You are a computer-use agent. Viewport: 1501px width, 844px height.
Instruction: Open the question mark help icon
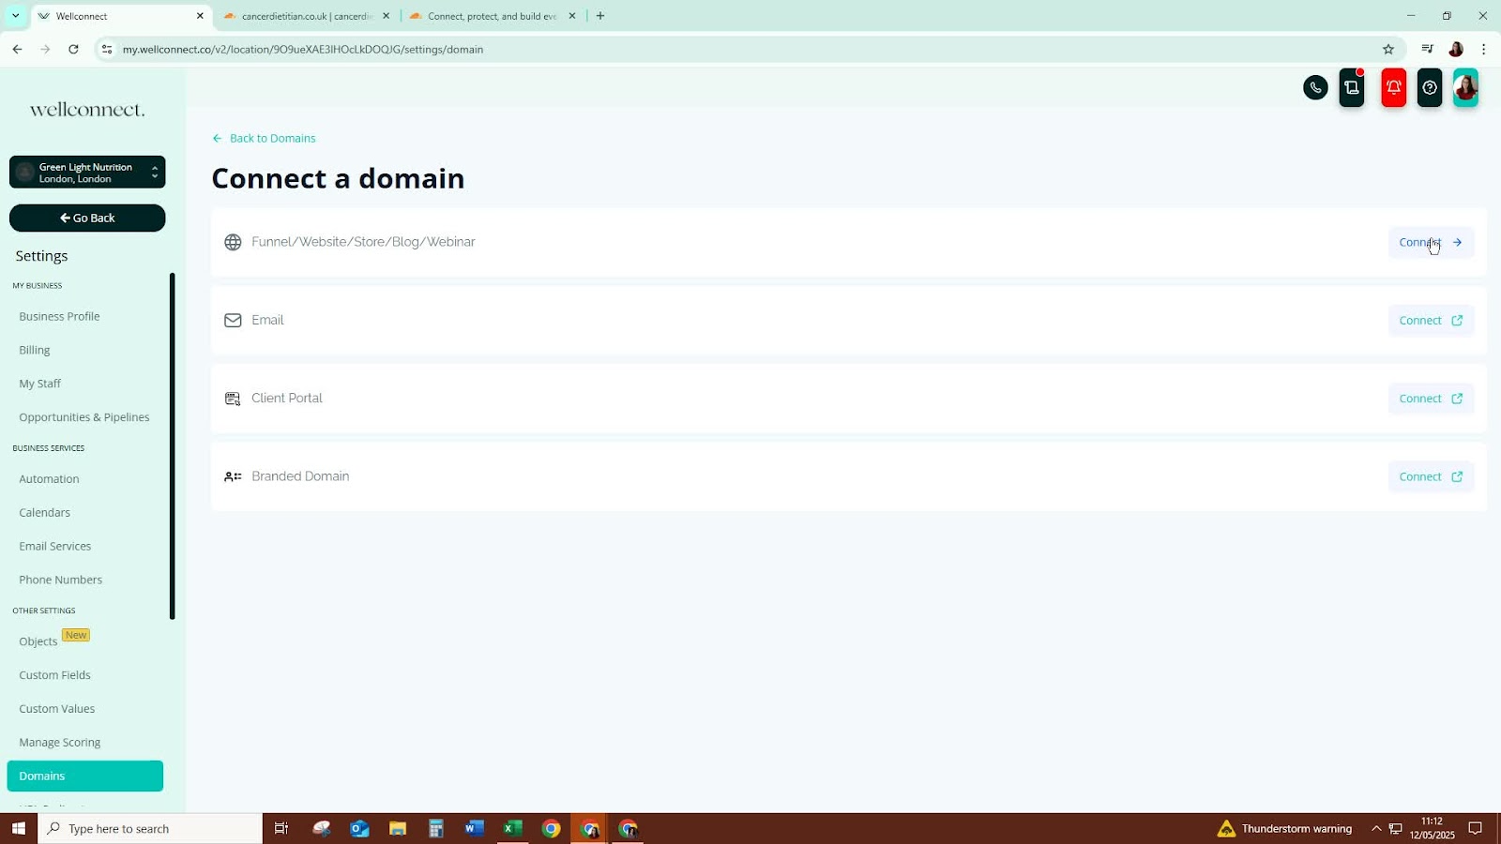click(x=1430, y=88)
